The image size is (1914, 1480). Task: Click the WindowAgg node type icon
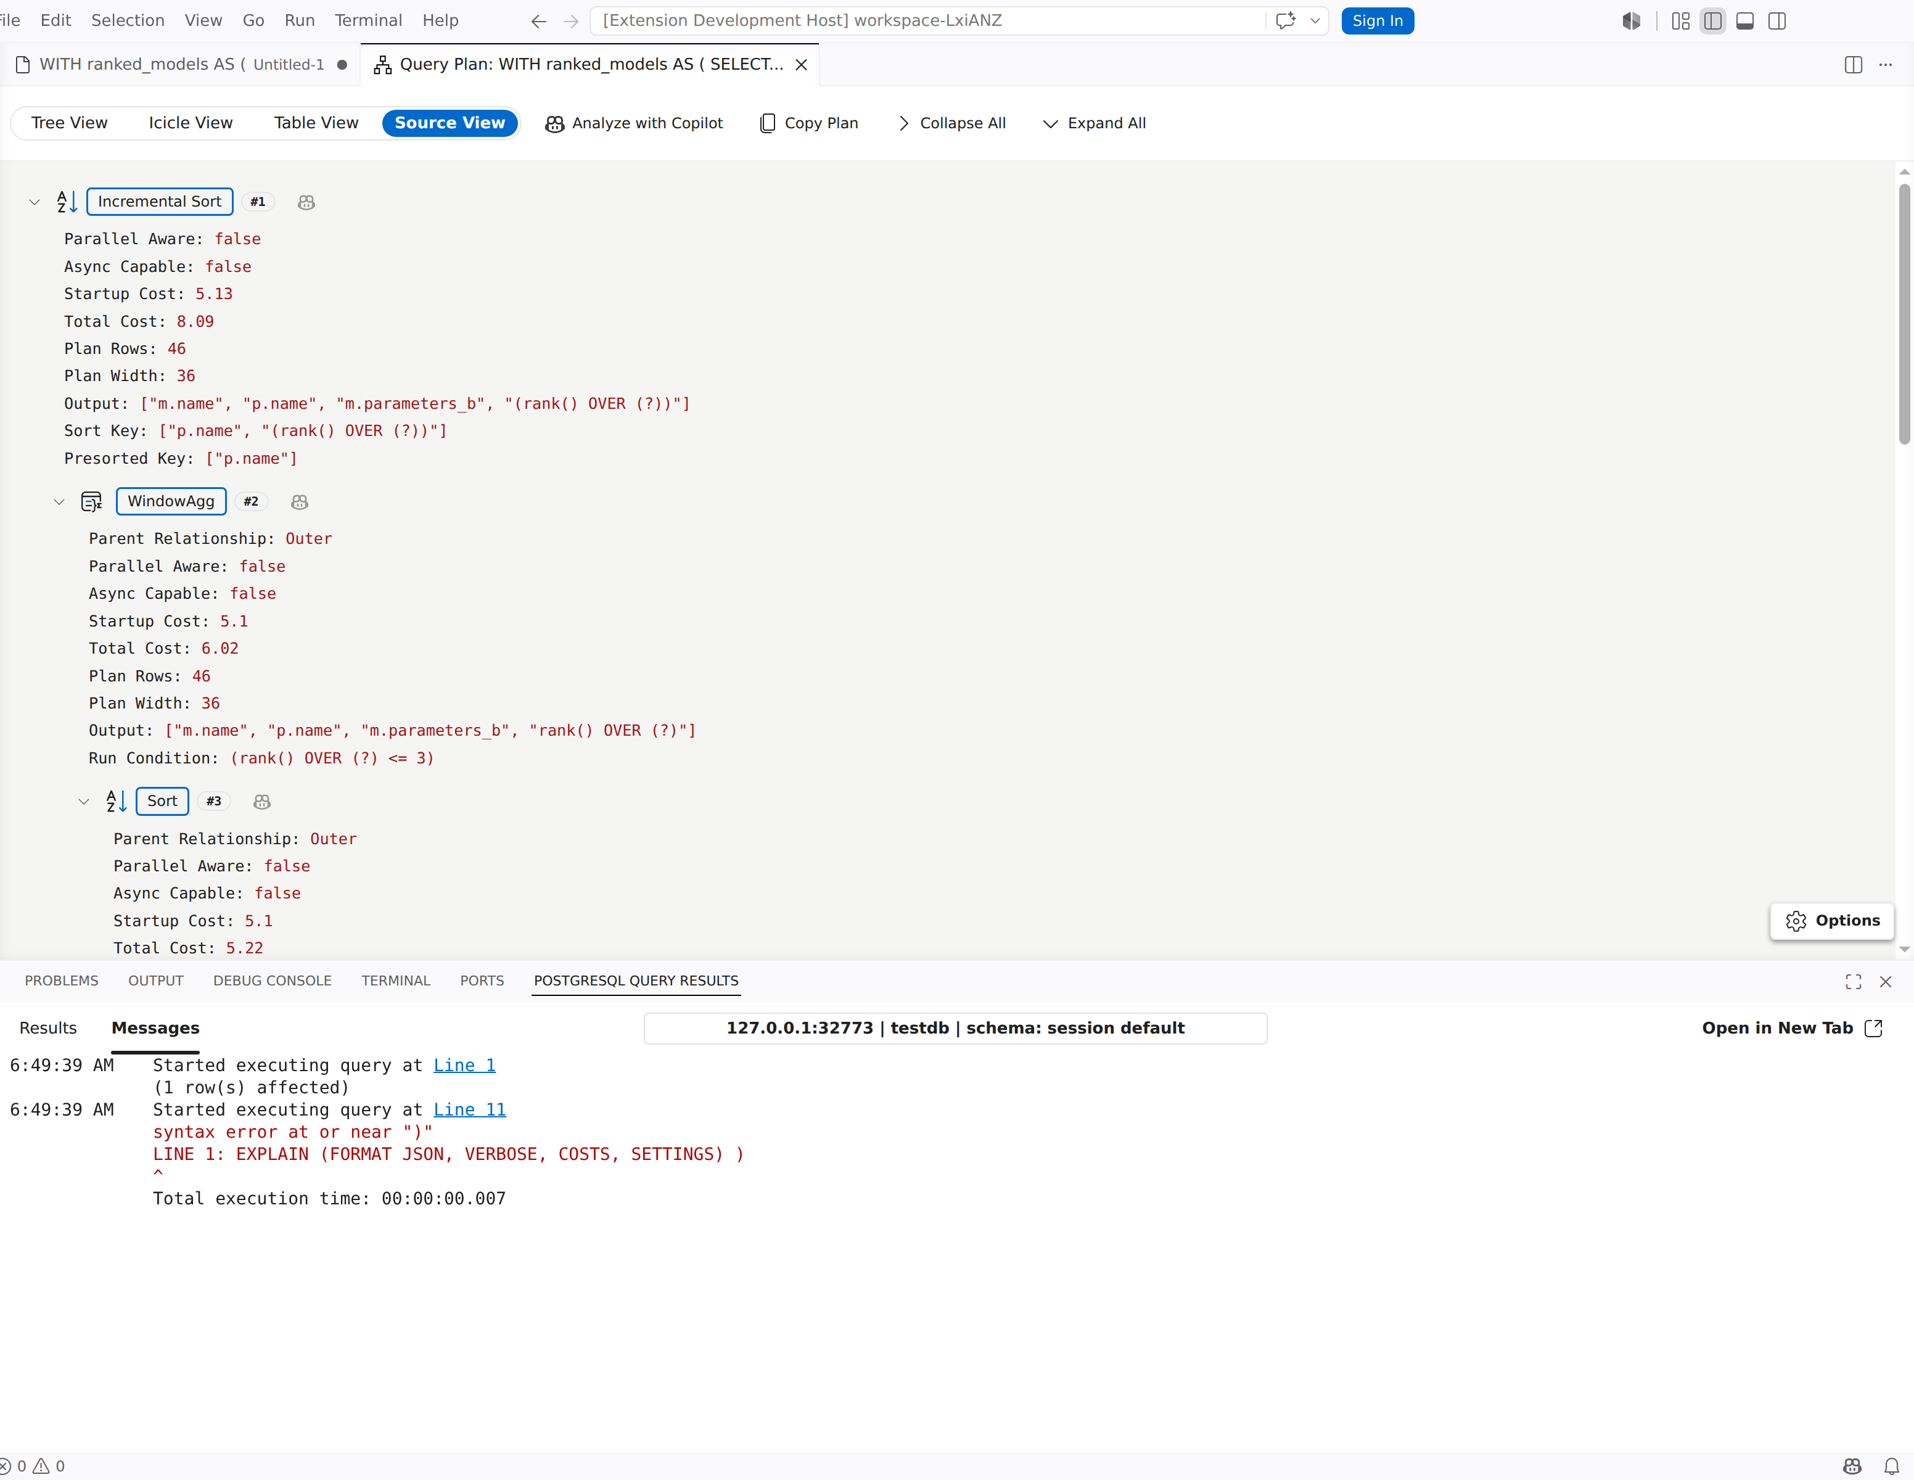pos(92,502)
